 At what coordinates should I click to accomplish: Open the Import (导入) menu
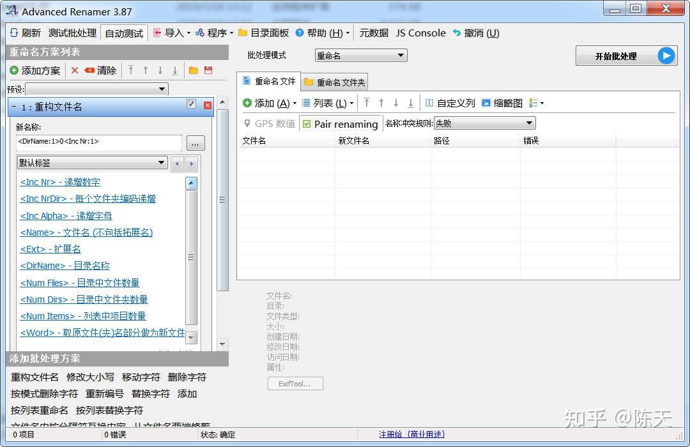pyautogui.click(x=171, y=33)
